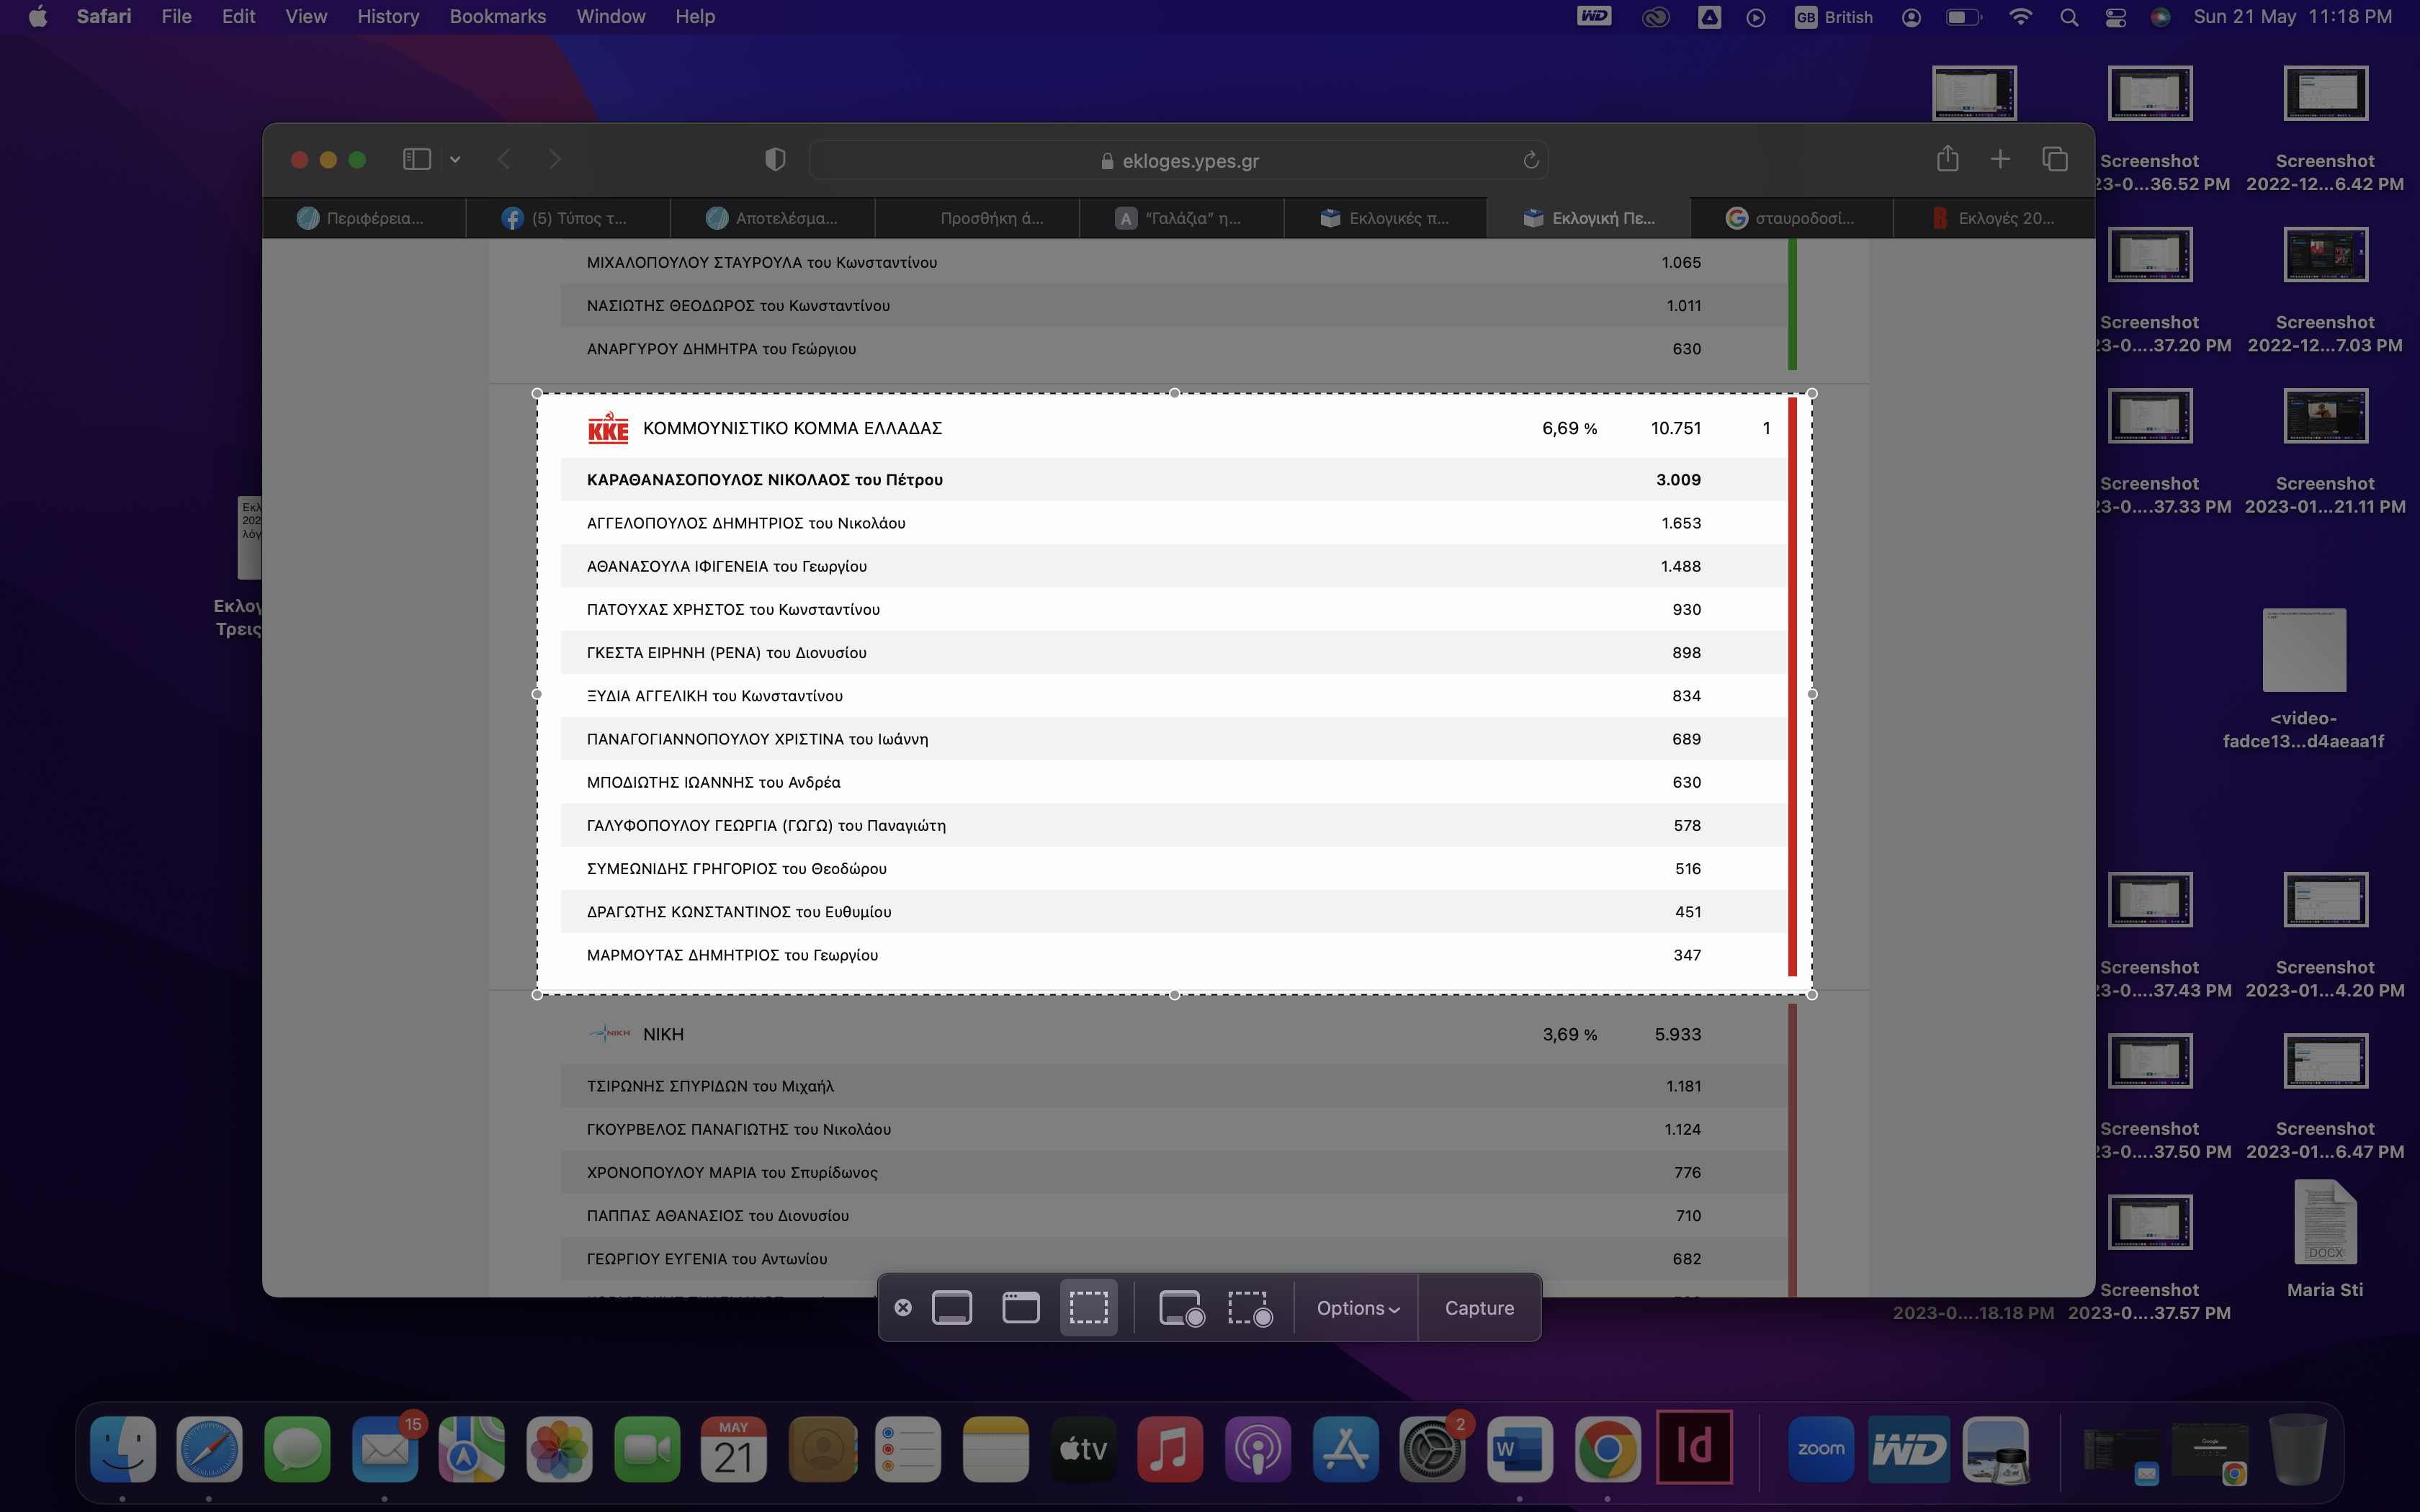Viewport: 2420px width, 1512px height.
Task: Select Capture Selected Window mode
Action: pyautogui.click(x=1020, y=1308)
